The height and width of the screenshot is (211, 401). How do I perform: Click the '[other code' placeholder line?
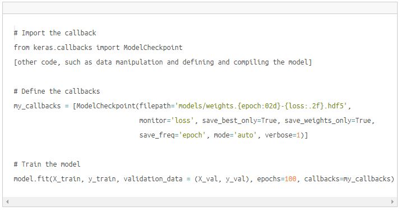(163, 62)
